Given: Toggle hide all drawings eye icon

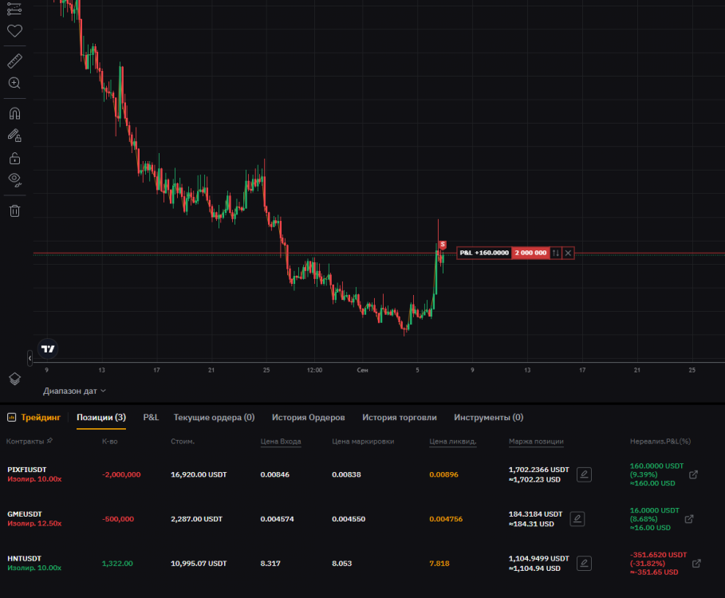Looking at the screenshot, I should pos(14,179).
